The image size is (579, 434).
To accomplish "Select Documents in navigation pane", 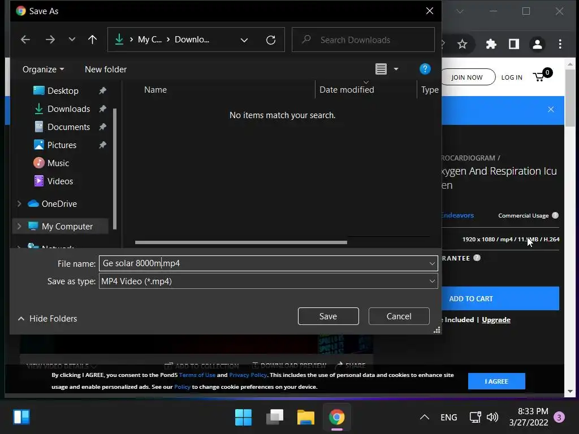I will point(68,127).
